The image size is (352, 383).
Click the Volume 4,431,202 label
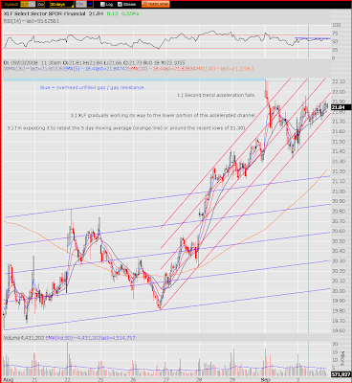click(24, 338)
